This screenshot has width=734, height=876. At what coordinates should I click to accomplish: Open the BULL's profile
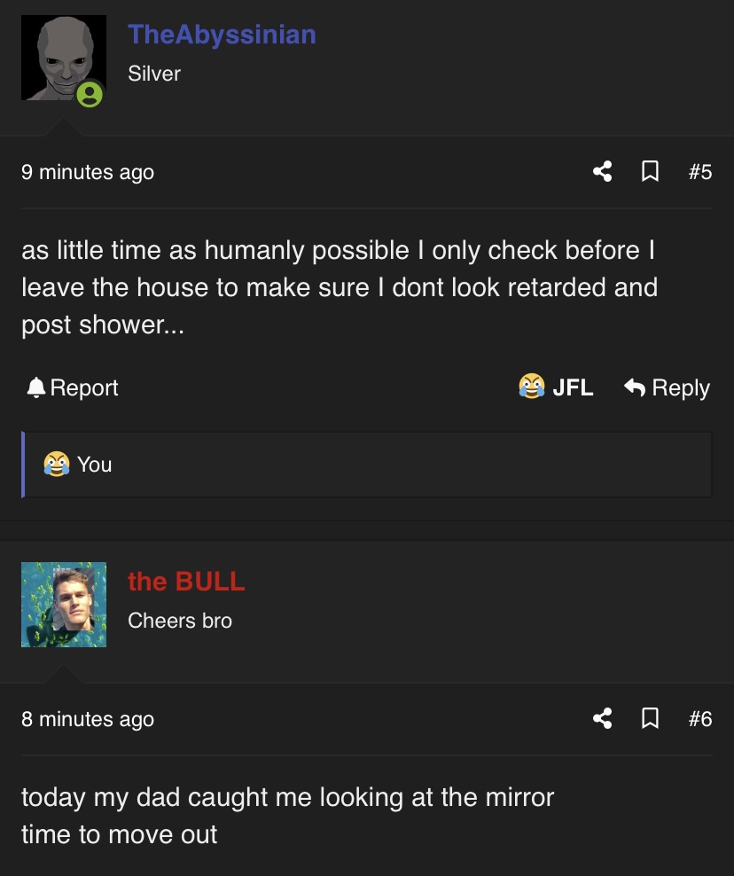pyautogui.click(x=186, y=582)
